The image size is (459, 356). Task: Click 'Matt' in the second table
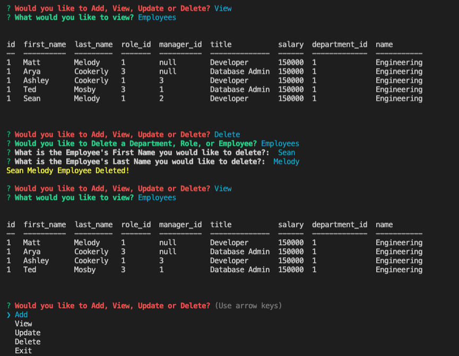pos(32,242)
